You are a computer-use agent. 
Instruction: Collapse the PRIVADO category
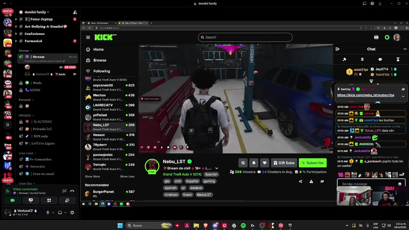click(26, 115)
